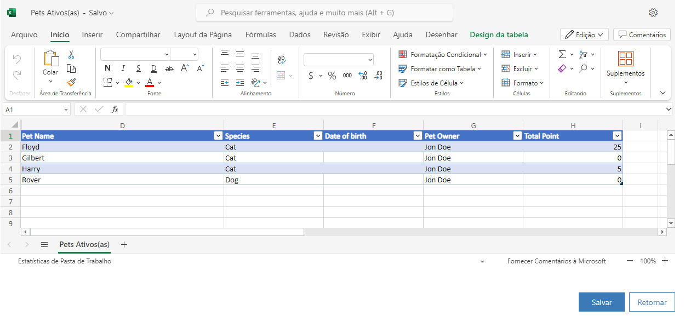Viewport: 685px width, 322px height.
Task: Click the yellow fill color swatch
Action: (129, 83)
